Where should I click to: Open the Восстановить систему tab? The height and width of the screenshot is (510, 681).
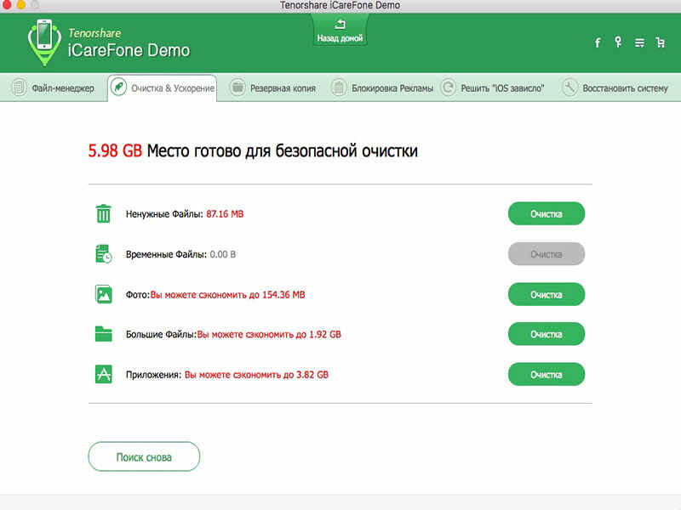[x=615, y=88]
